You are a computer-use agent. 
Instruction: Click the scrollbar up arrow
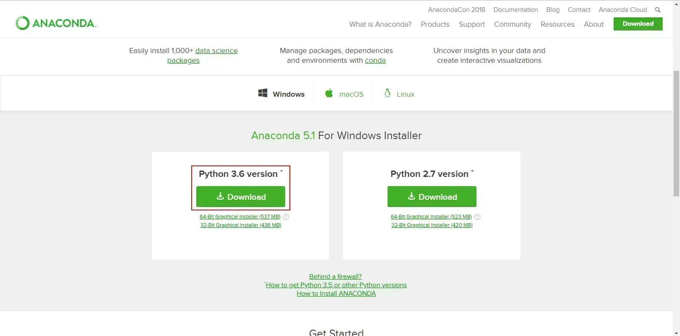click(676, 3)
